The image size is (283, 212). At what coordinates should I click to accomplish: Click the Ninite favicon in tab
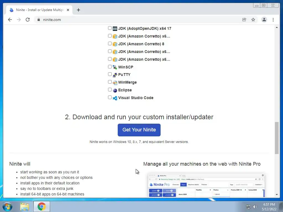11,10
